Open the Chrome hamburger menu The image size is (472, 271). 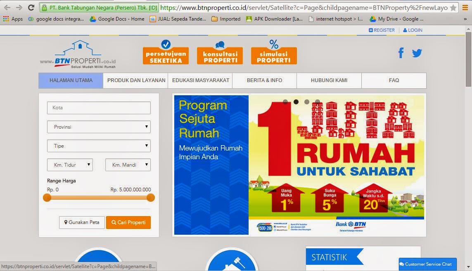tap(465, 8)
